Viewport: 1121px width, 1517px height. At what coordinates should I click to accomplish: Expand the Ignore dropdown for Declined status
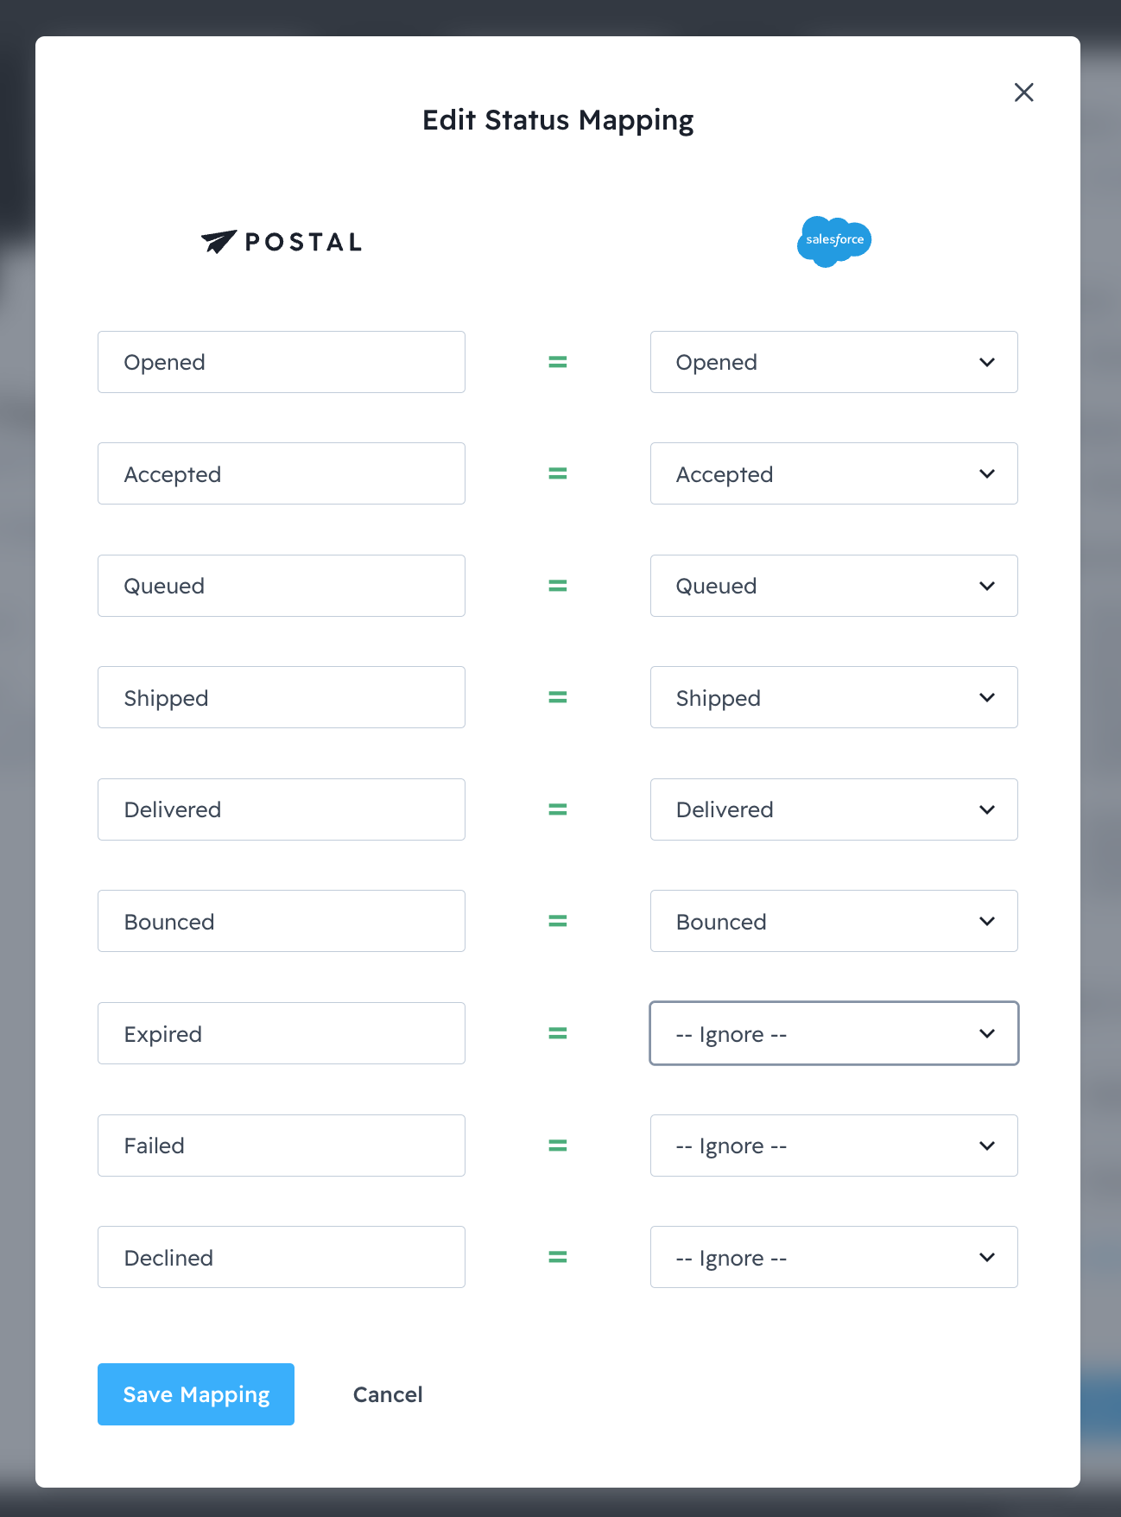(x=833, y=1257)
